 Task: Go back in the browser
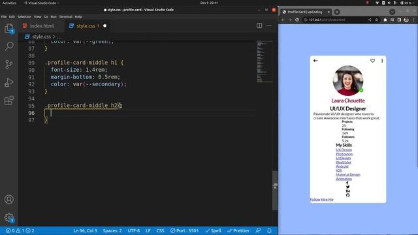coord(283,20)
